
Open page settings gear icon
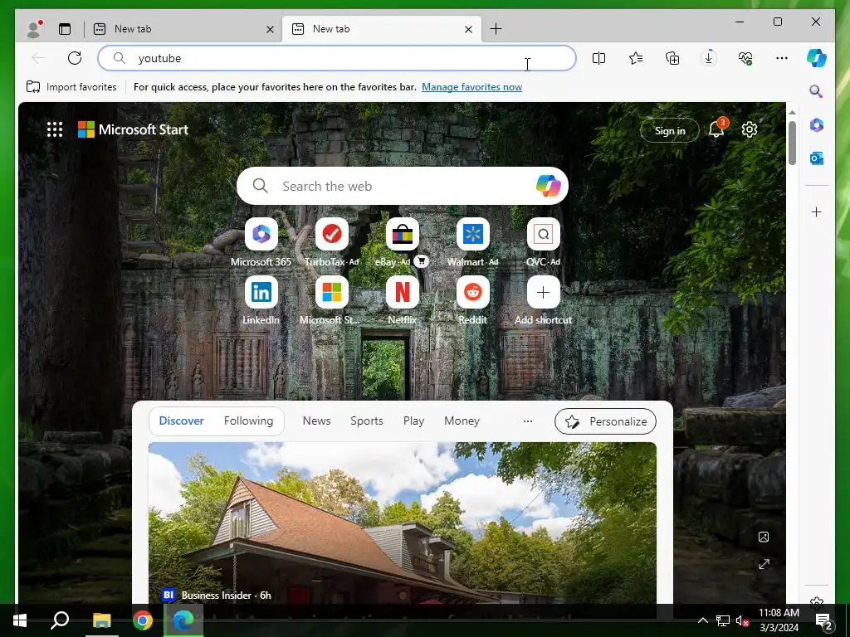[x=750, y=129]
